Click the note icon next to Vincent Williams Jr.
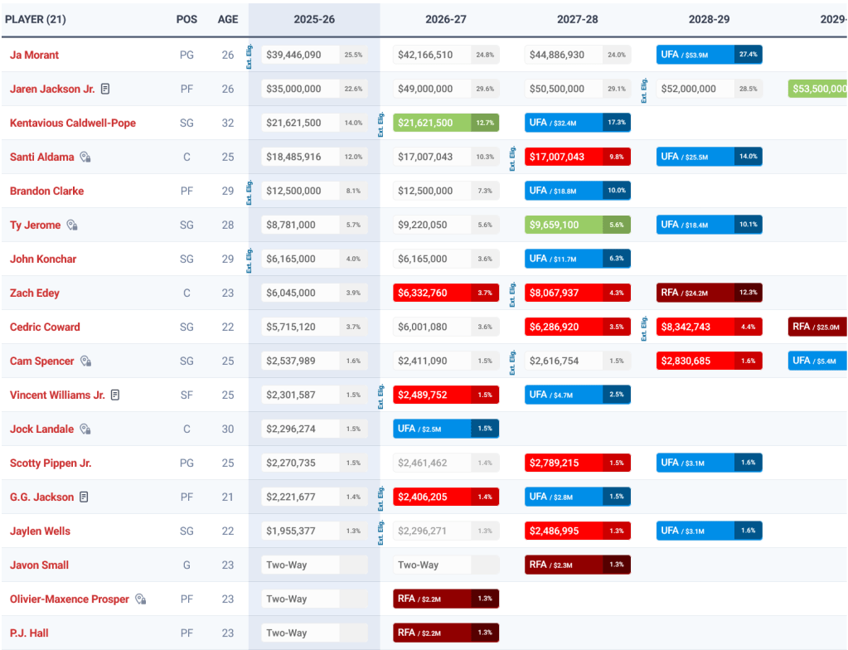The height and width of the screenshot is (650, 848). [x=115, y=395]
